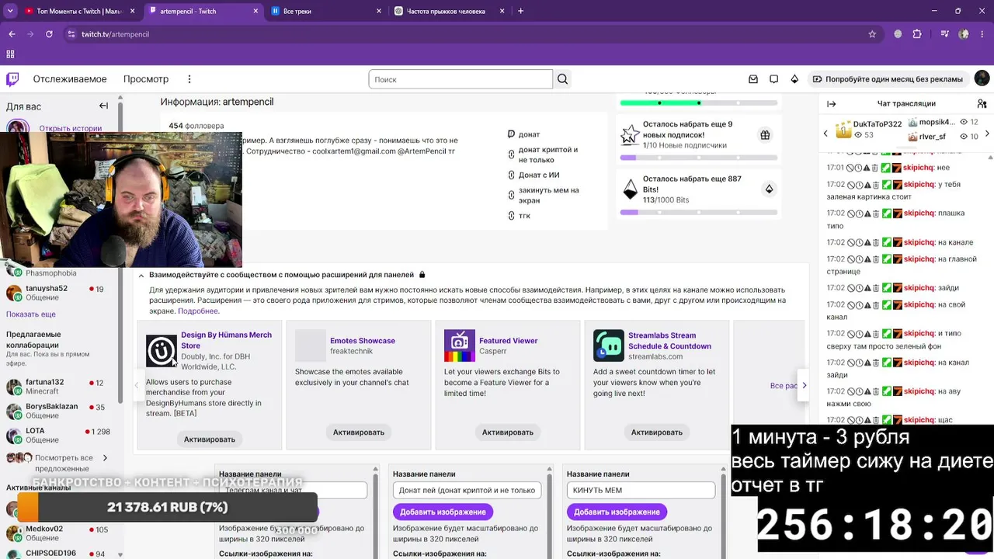Show next chat leaderboard entries
994x559 pixels.
[x=987, y=134]
